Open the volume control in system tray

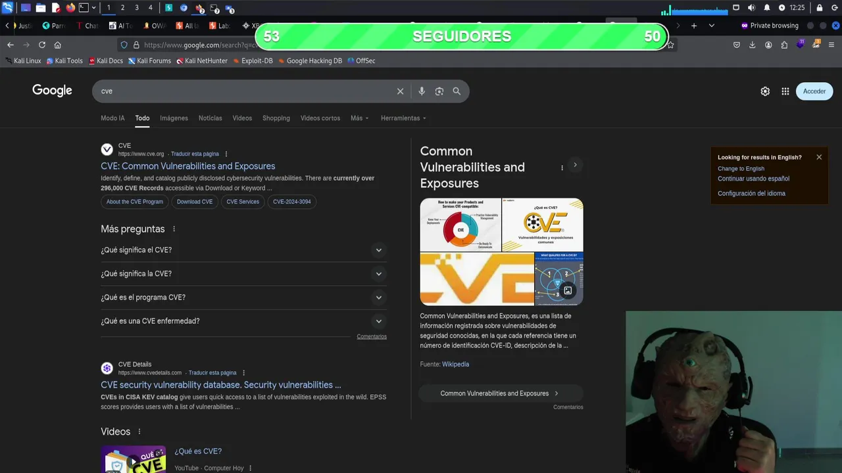(751, 8)
